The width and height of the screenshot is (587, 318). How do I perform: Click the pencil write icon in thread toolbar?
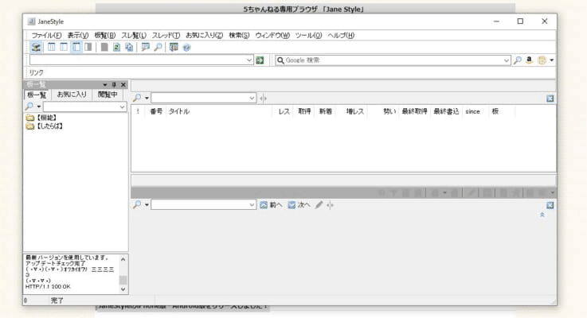319,205
